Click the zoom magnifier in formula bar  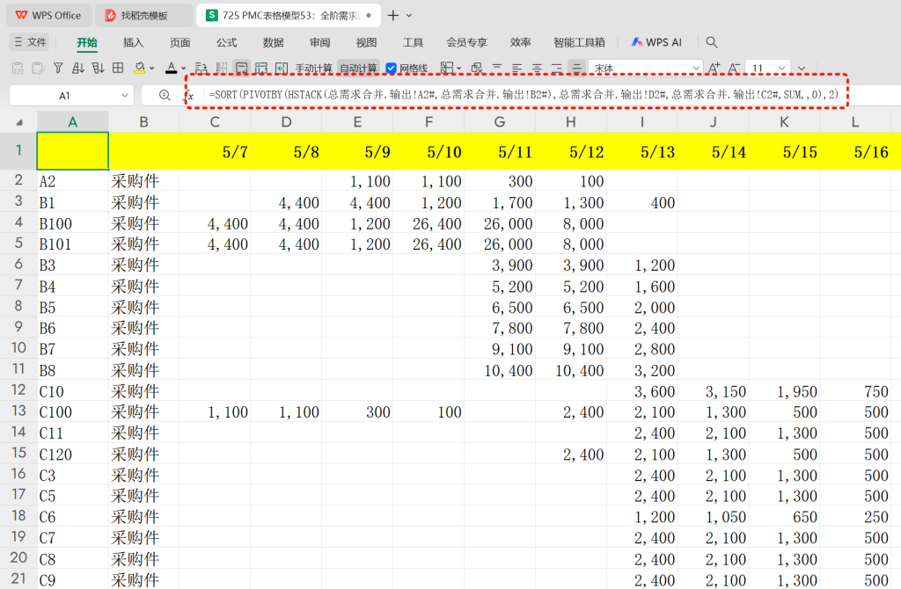click(165, 95)
